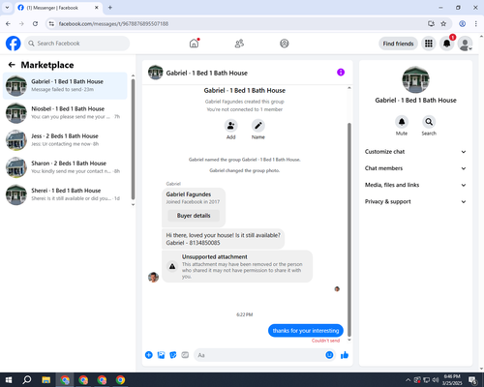484x387 pixels.
Task: Click the 'Hi there, loved your house!' message
Action: click(223, 239)
